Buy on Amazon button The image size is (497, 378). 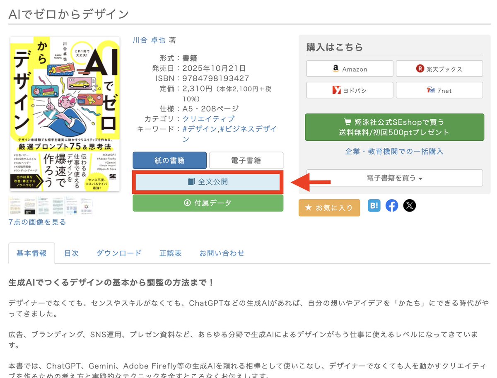[350, 69]
